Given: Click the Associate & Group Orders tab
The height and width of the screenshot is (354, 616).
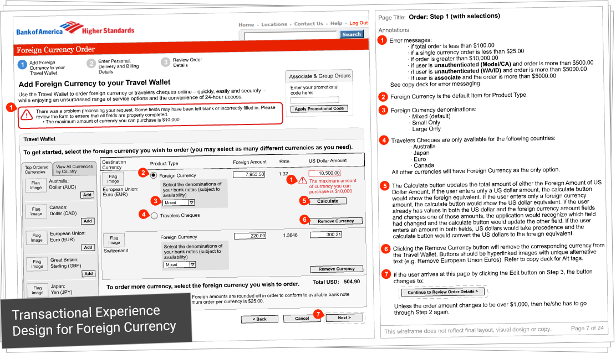Looking at the screenshot, I should pos(319,76).
